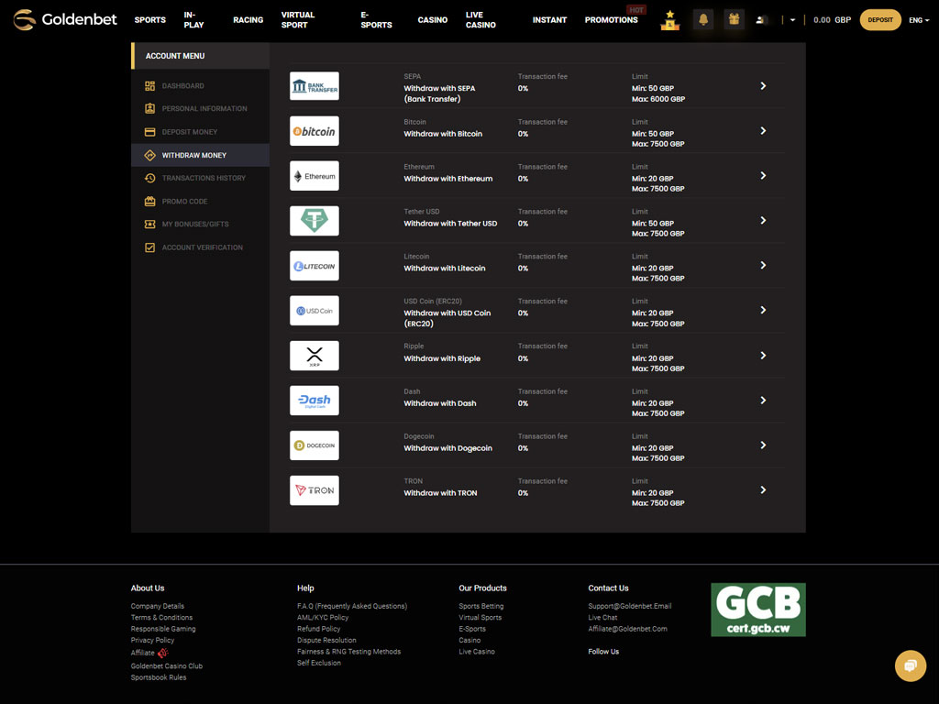Open the Racing nav item
939x704 pixels.
248,20
